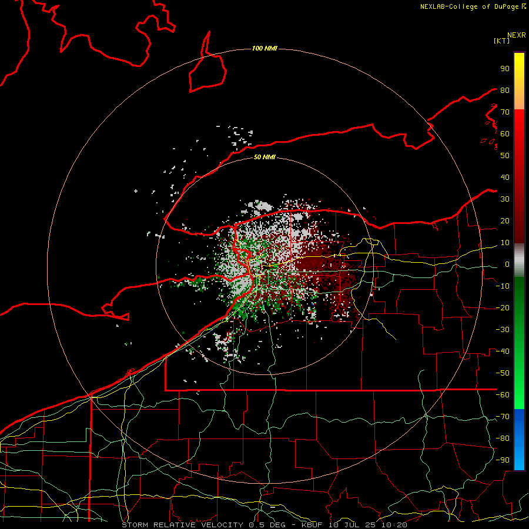Select the light blue -90 knot band
This screenshot has height=529, width=529.
[x=519, y=457]
